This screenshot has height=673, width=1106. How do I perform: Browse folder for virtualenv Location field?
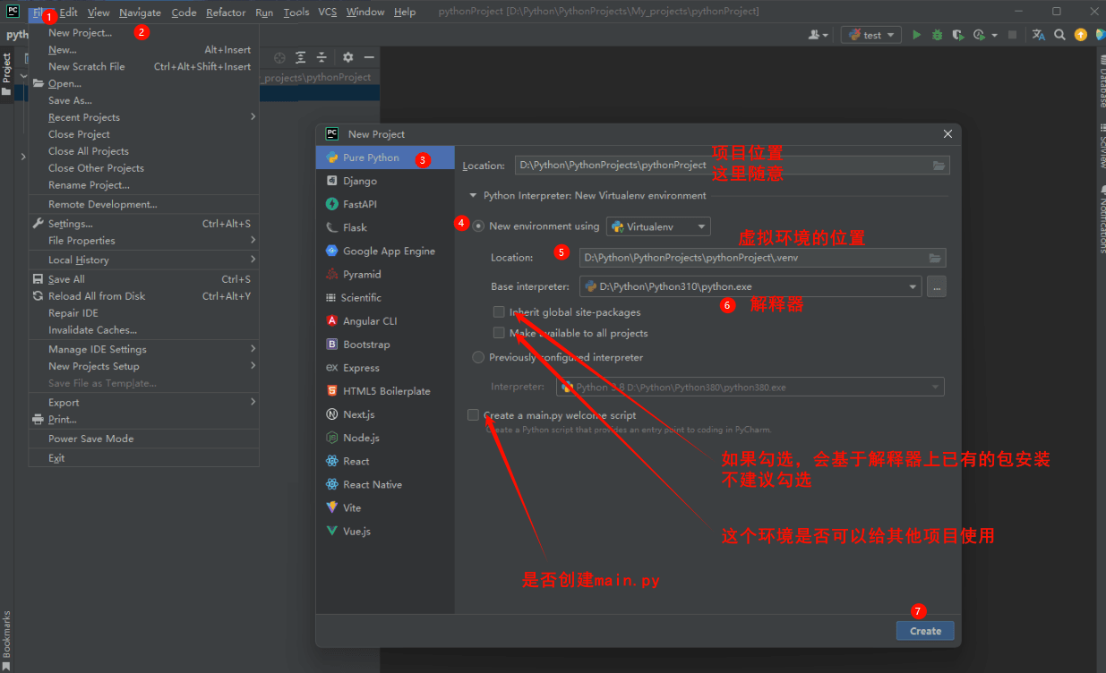[x=935, y=258]
